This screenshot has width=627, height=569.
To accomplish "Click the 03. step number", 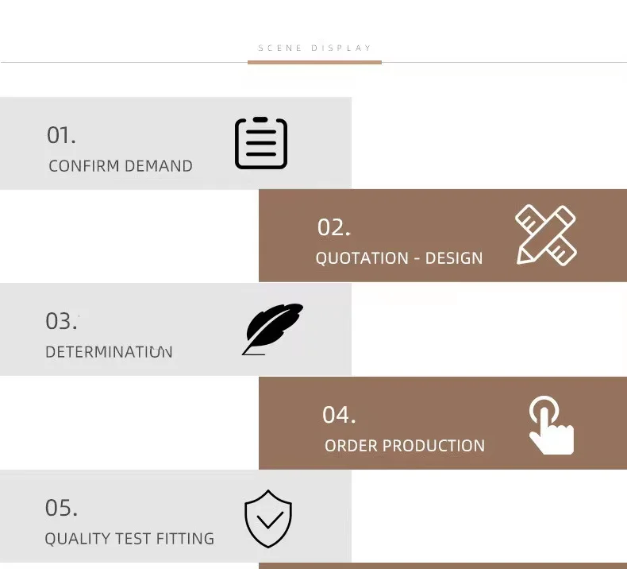I will tap(61, 321).
